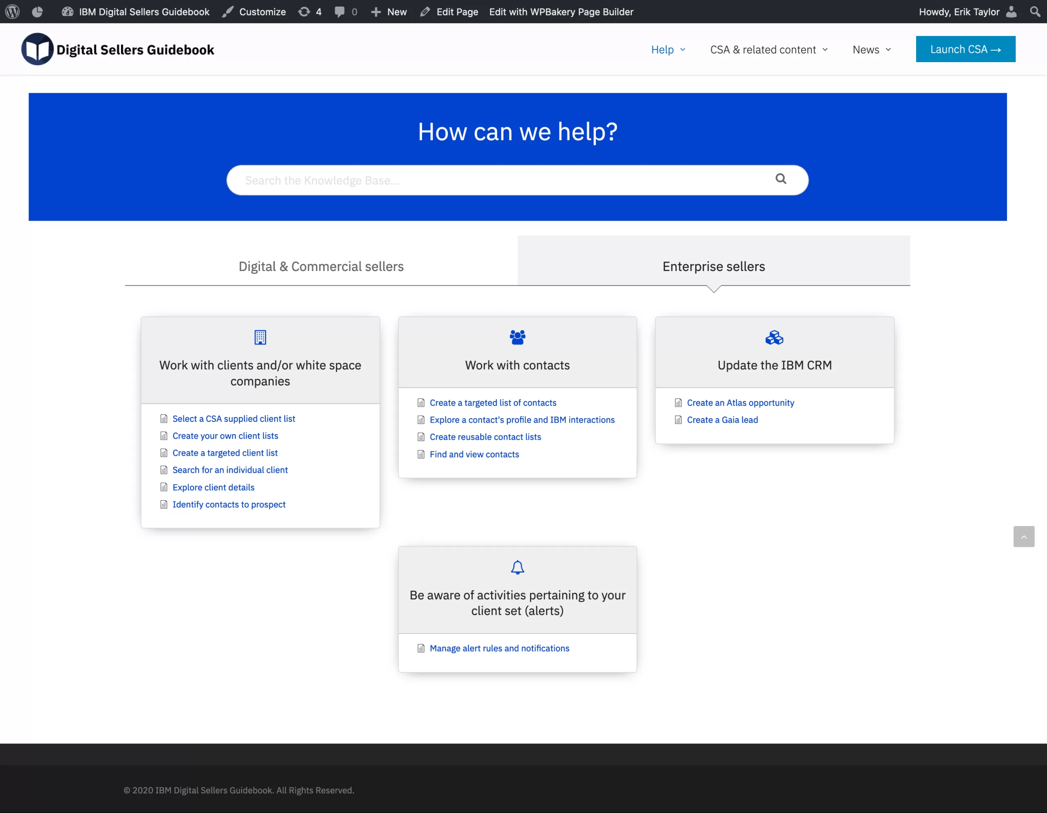Open Create your own client lists article
Screen dimensions: 1047x813
[x=225, y=435]
